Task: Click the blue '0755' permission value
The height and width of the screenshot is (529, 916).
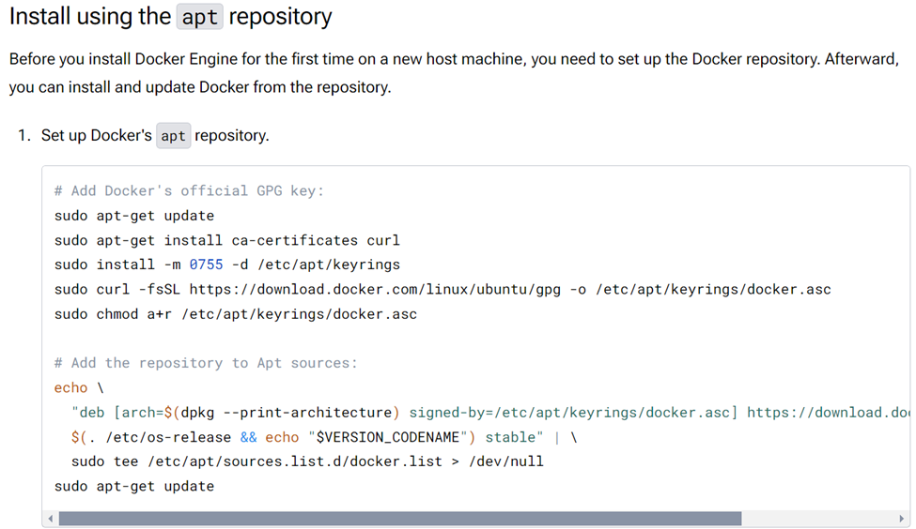Action: 206,264
